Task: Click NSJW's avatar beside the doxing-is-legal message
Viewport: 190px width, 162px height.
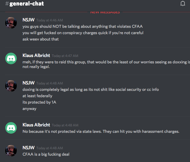Action: [11, 86]
